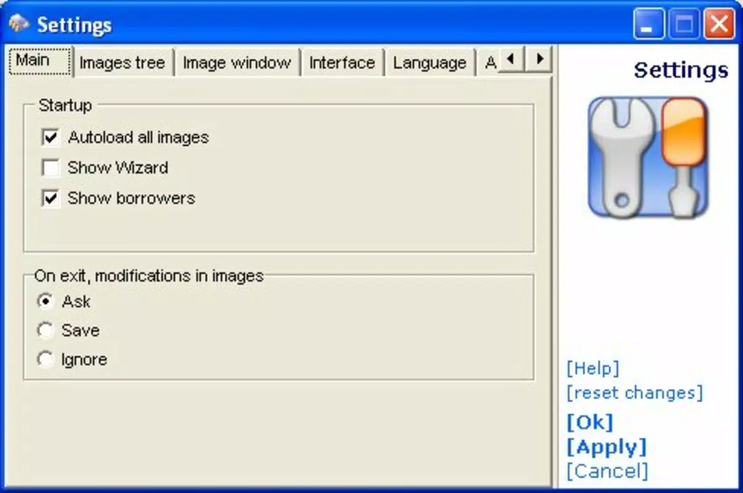Toggle the Show borrowers checkbox
Image resolution: width=743 pixels, height=493 pixels.
51,198
